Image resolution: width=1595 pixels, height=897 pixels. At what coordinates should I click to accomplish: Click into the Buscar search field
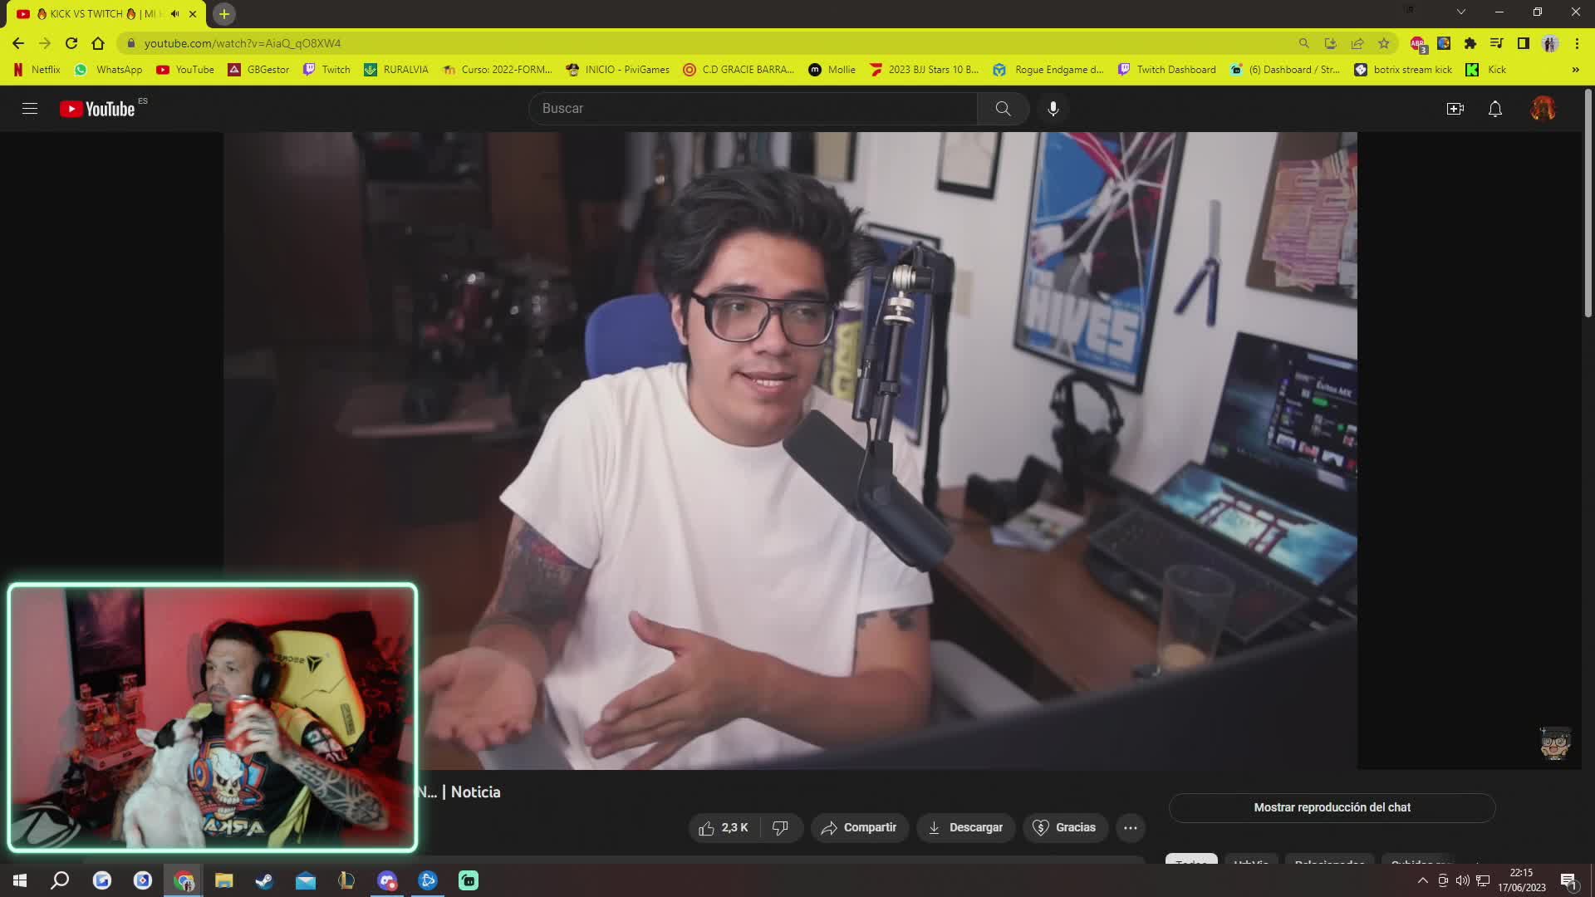click(753, 109)
